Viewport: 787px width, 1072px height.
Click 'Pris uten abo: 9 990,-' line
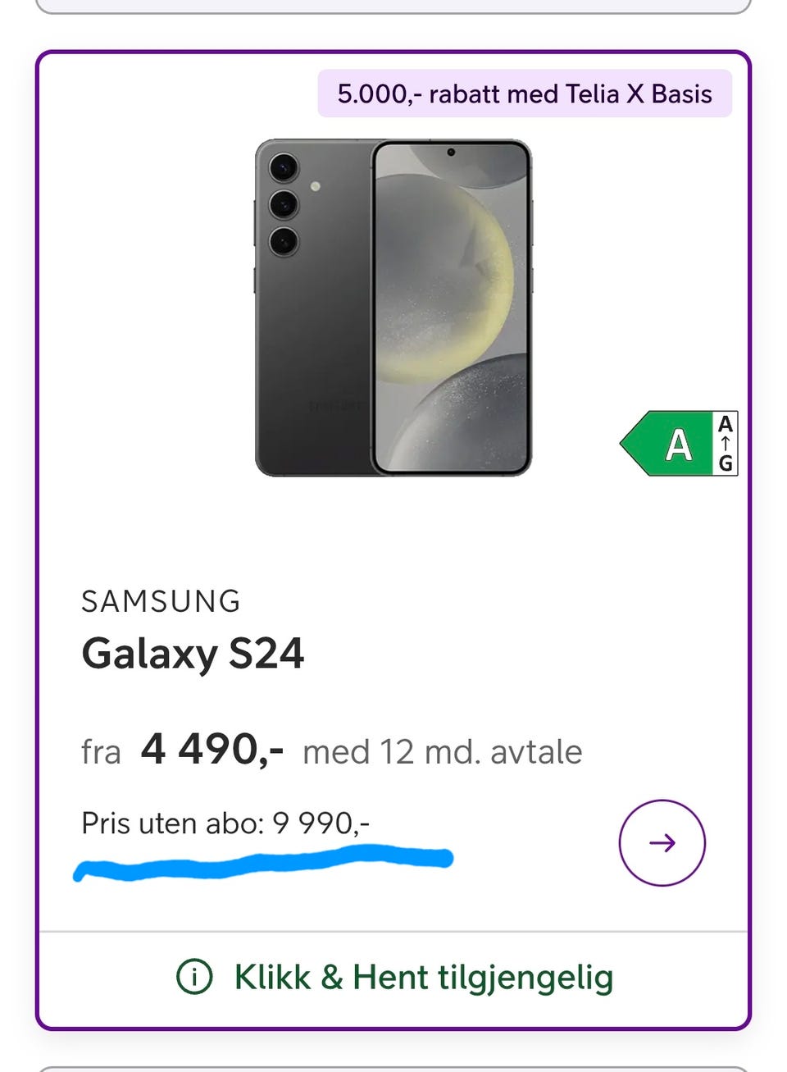point(225,823)
